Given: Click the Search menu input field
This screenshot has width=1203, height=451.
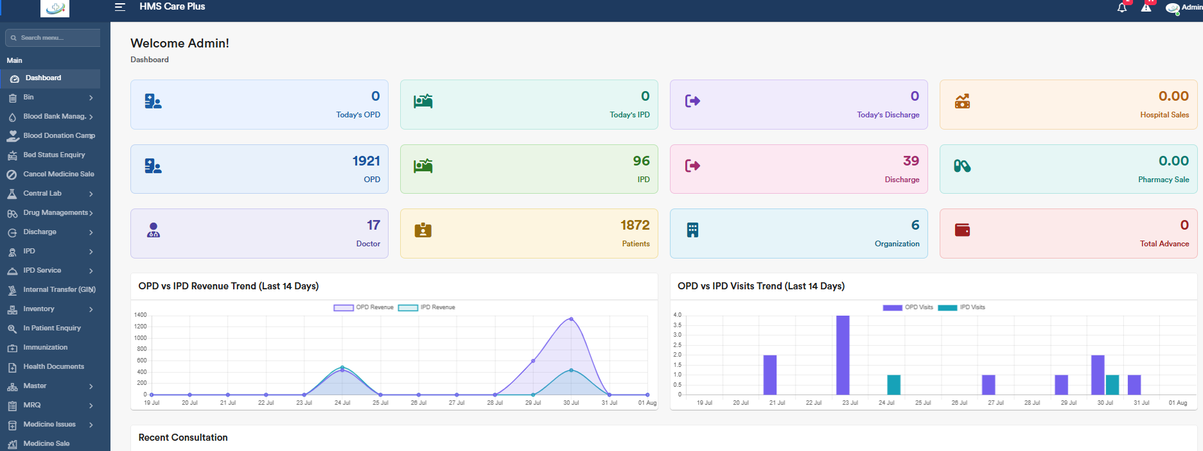Looking at the screenshot, I should pos(53,38).
